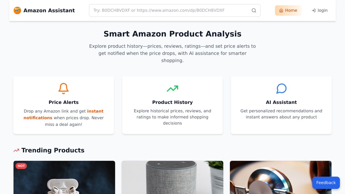Open the Home navigation tab
The image size is (345, 194).
(x=288, y=10)
